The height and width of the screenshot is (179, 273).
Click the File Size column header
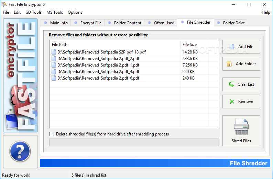194,45
